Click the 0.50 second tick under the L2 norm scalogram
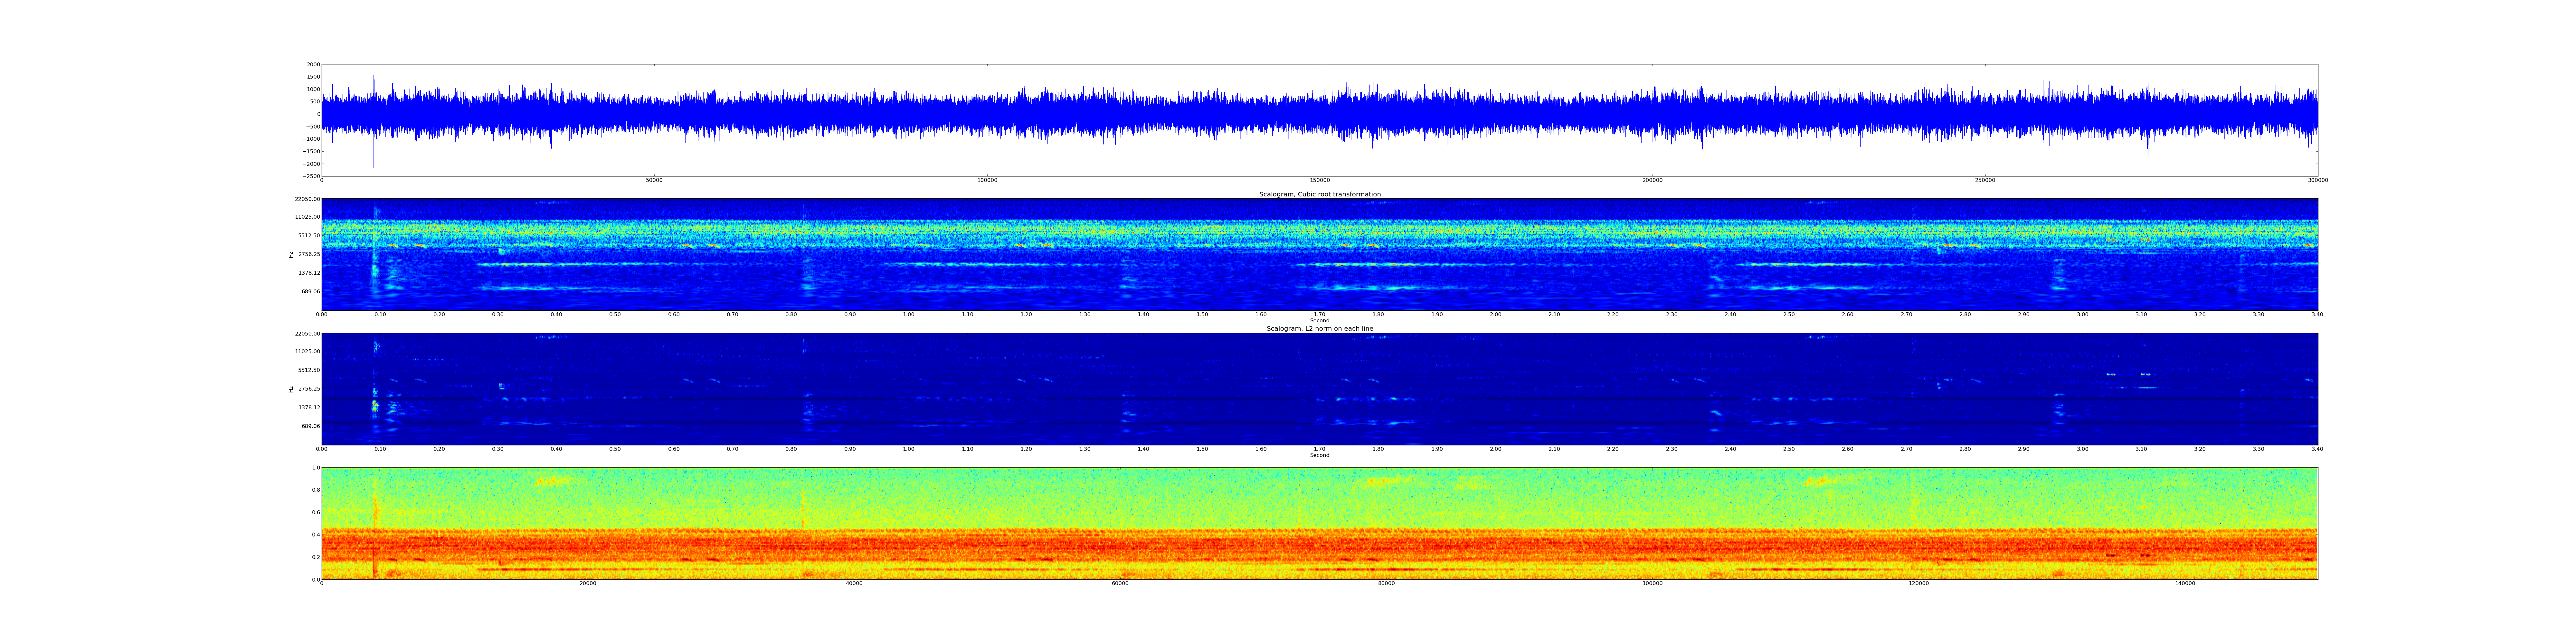 615,449
